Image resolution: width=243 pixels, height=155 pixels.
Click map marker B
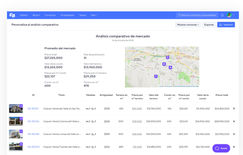[164, 64]
